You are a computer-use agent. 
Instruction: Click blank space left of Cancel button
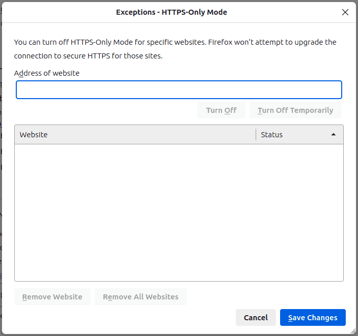tap(127, 318)
